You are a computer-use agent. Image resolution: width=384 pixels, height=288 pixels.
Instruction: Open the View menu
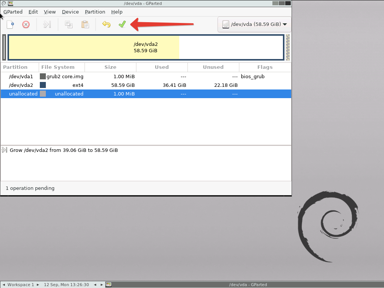coord(50,12)
